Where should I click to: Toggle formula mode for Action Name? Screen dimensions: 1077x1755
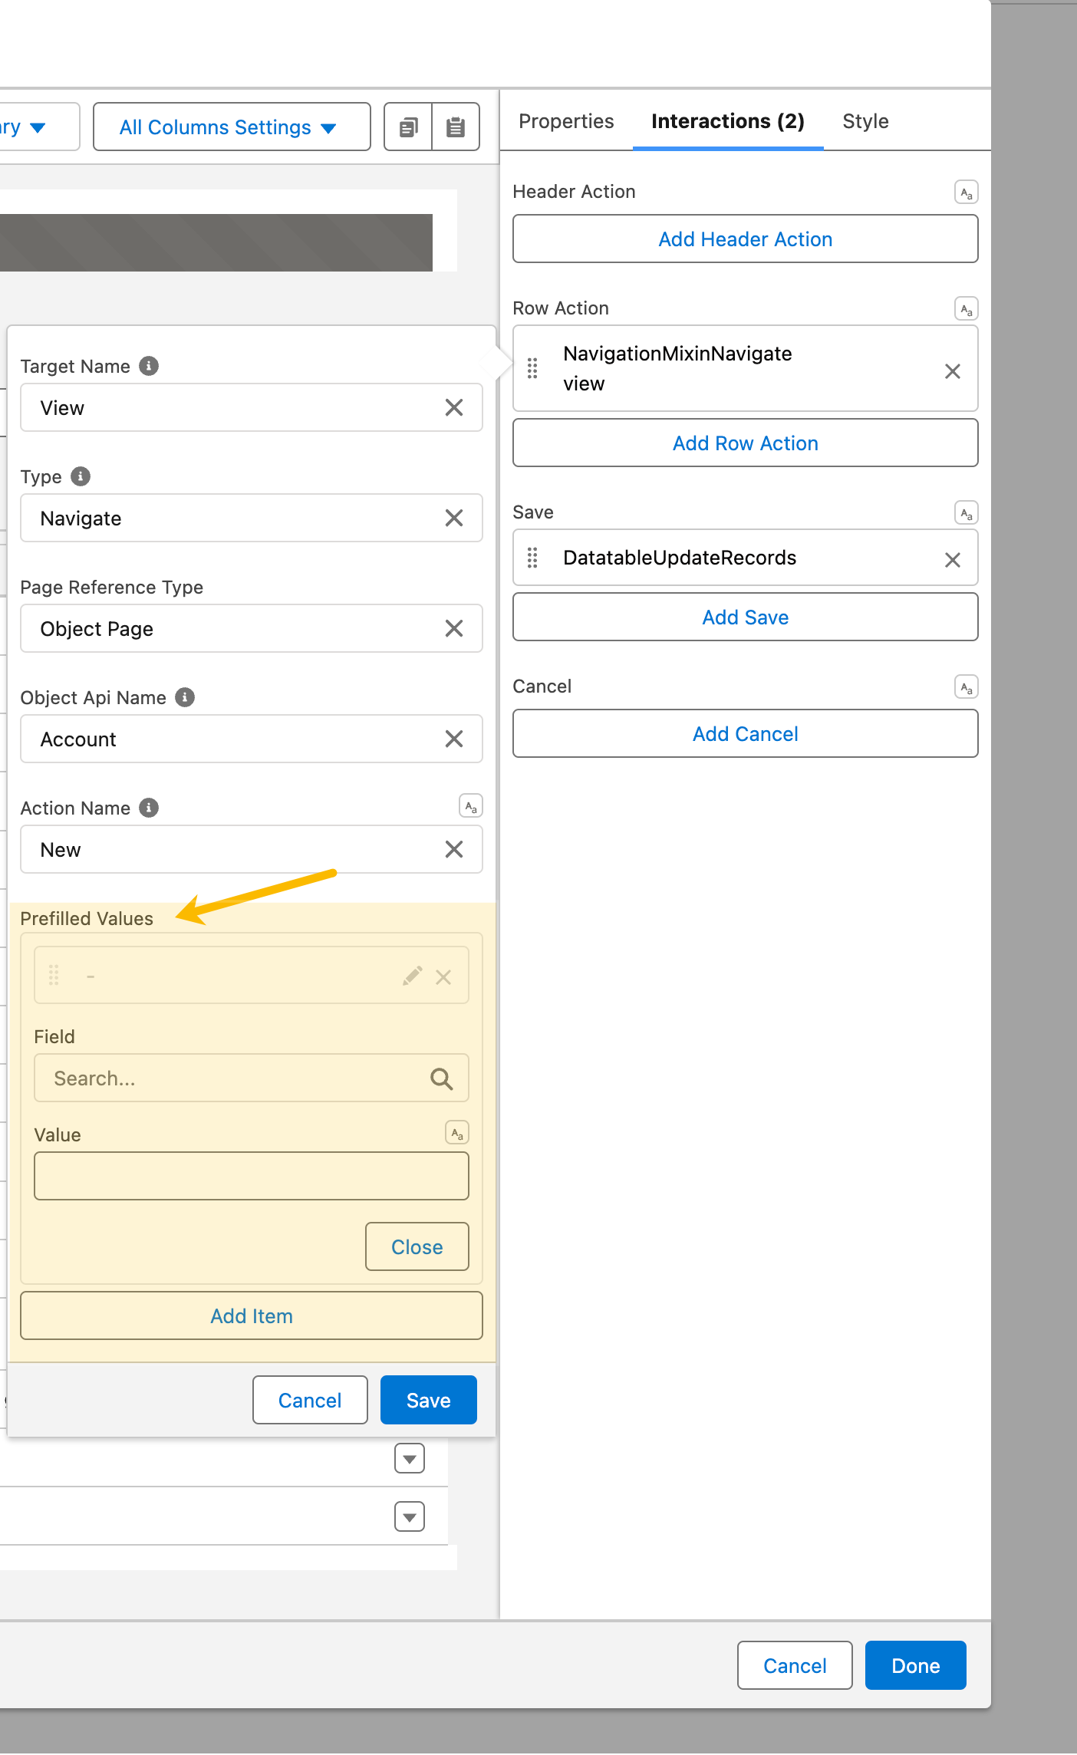[470, 806]
